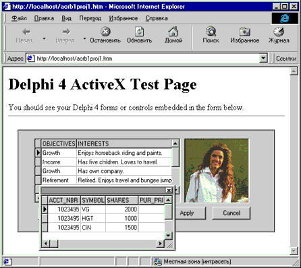Open History (Журнал) toolbar icon

click(x=279, y=32)
